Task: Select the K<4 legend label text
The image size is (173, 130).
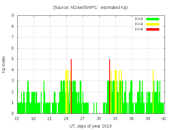Action: pyautogui.click(x=139, y=19)
